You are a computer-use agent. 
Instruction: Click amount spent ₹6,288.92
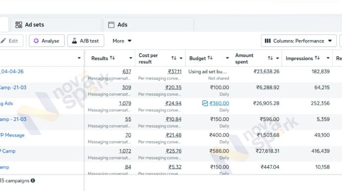[268, 88]
